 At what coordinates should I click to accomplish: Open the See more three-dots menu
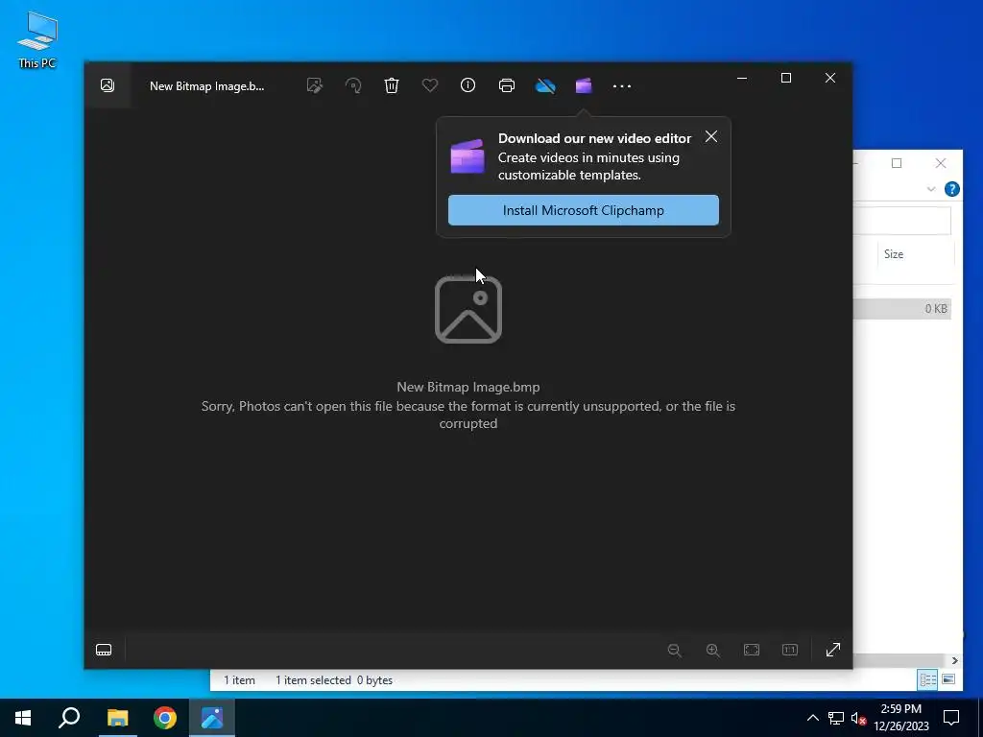point(622,85)
